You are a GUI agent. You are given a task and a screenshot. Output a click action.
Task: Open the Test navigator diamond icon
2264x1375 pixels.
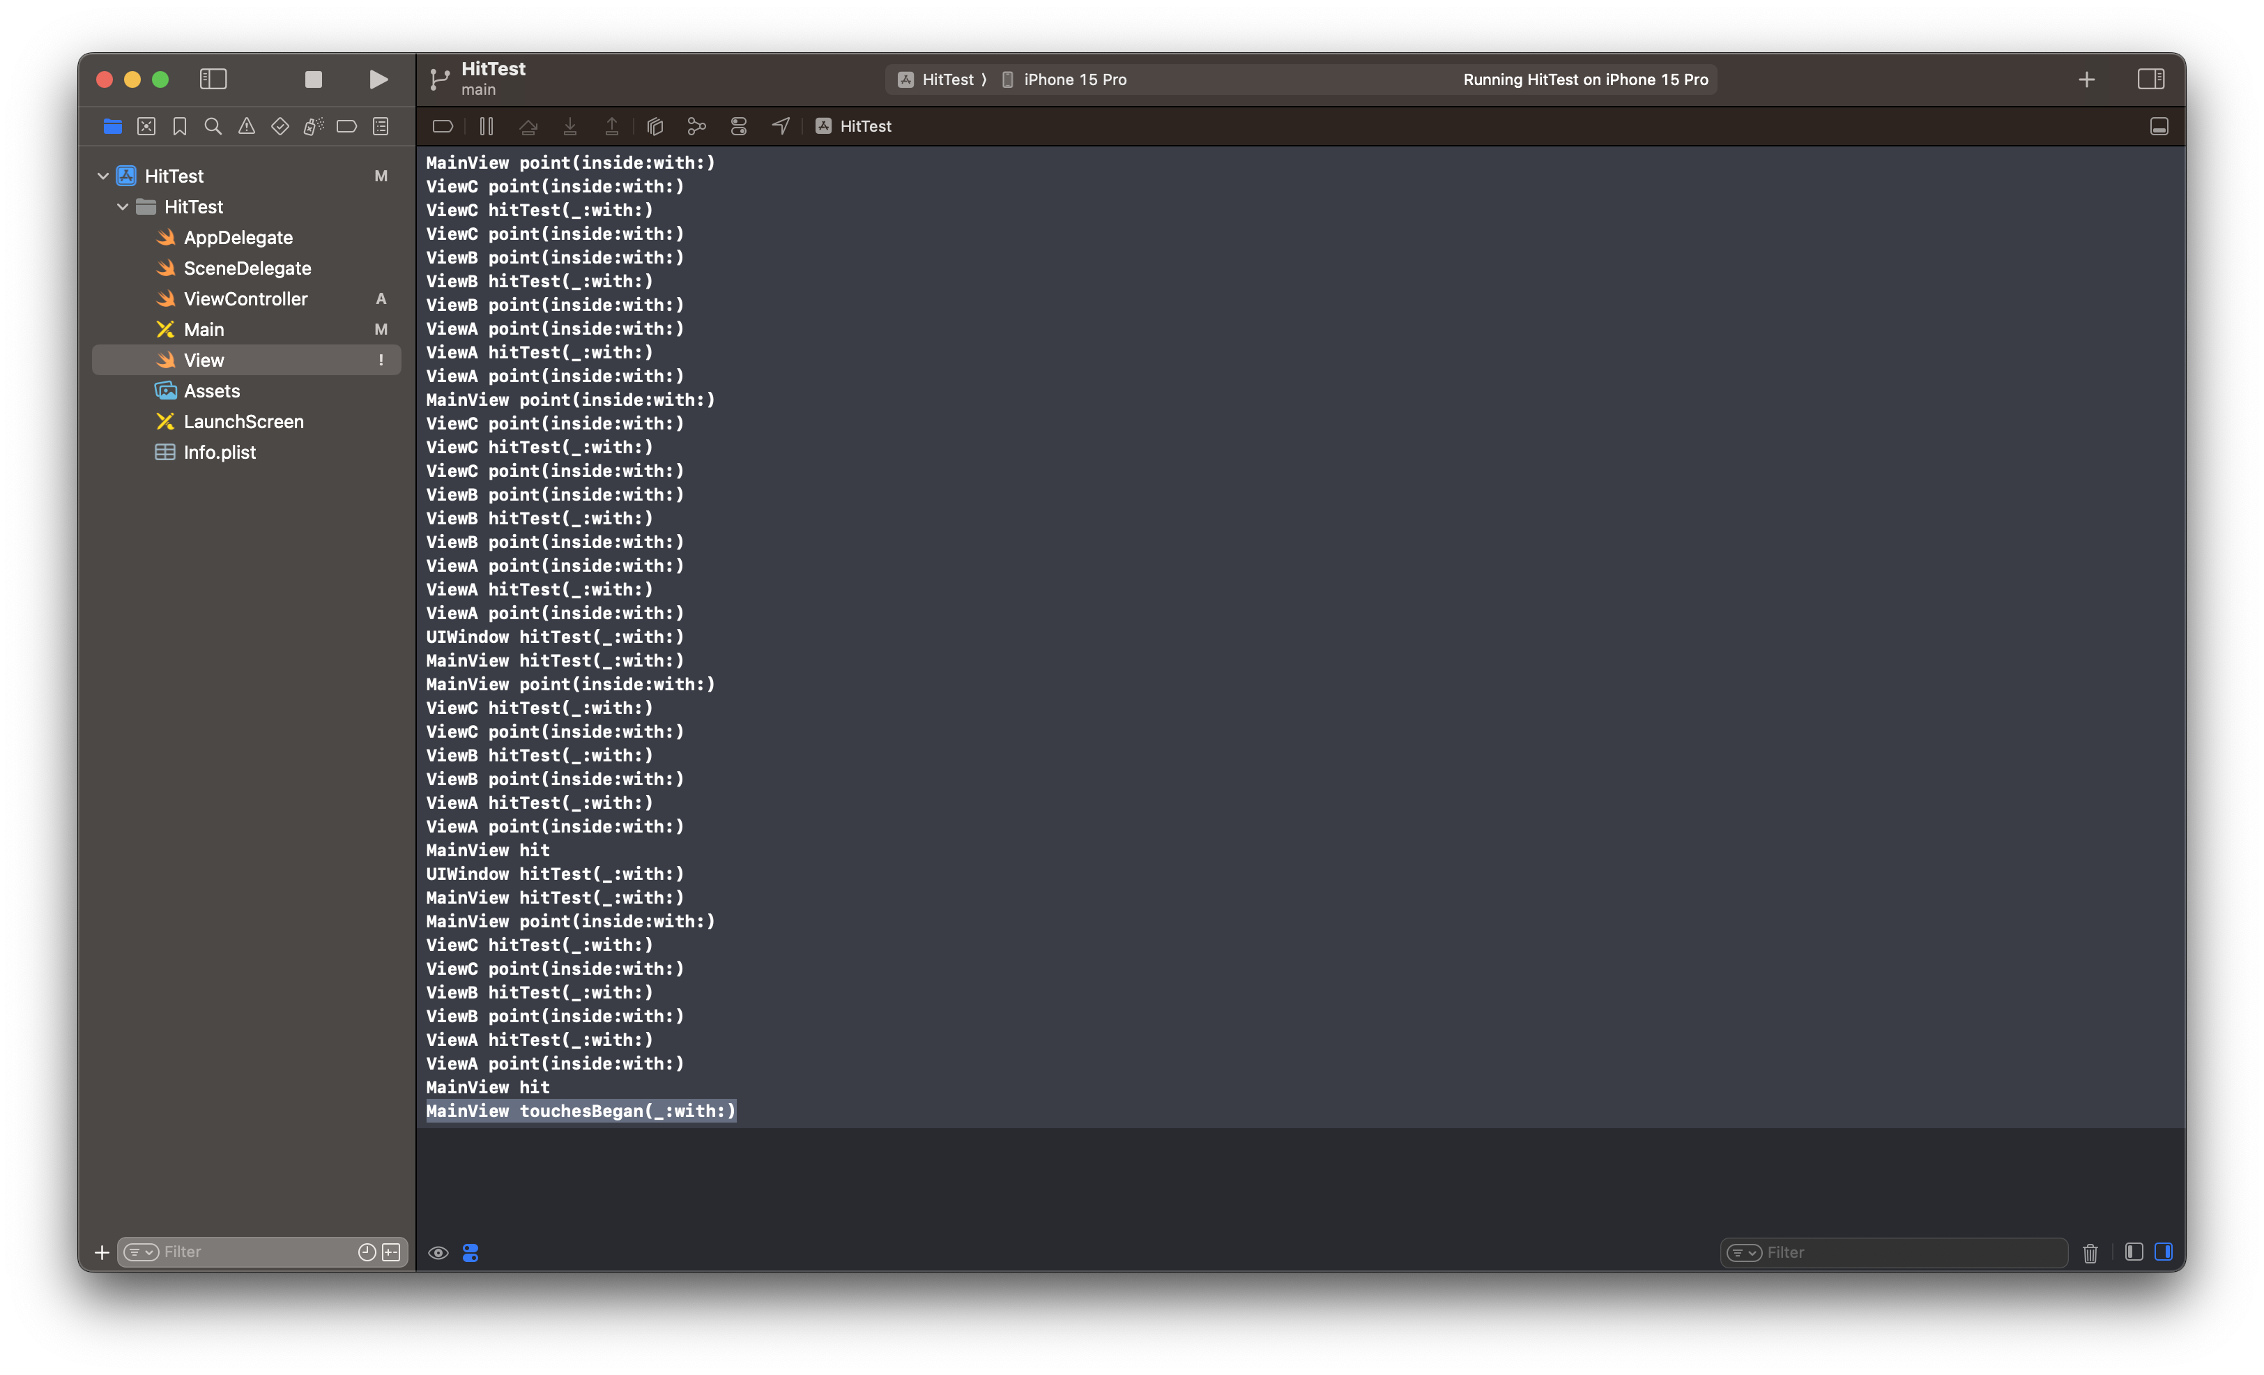tap(280, 126)
